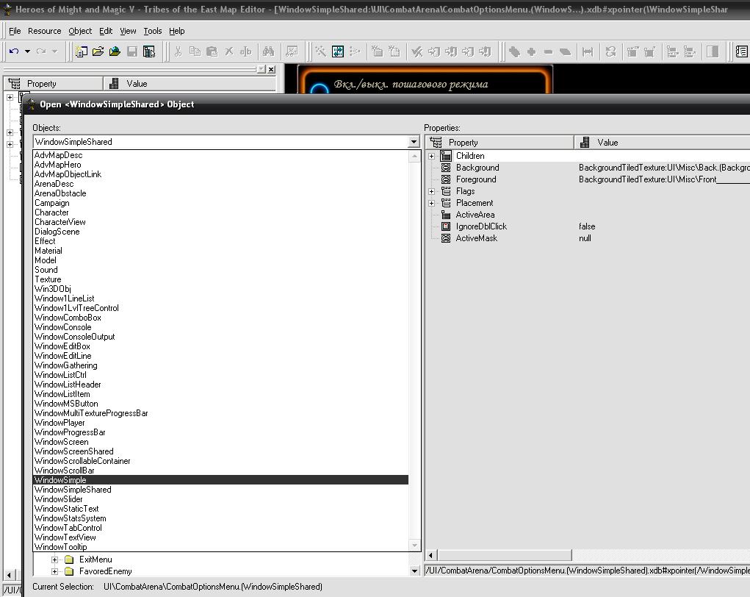The width and height of the screenshot is (750, 597).
Task: Select WindowSimple highlighted list entry
Action: [220, 480]
